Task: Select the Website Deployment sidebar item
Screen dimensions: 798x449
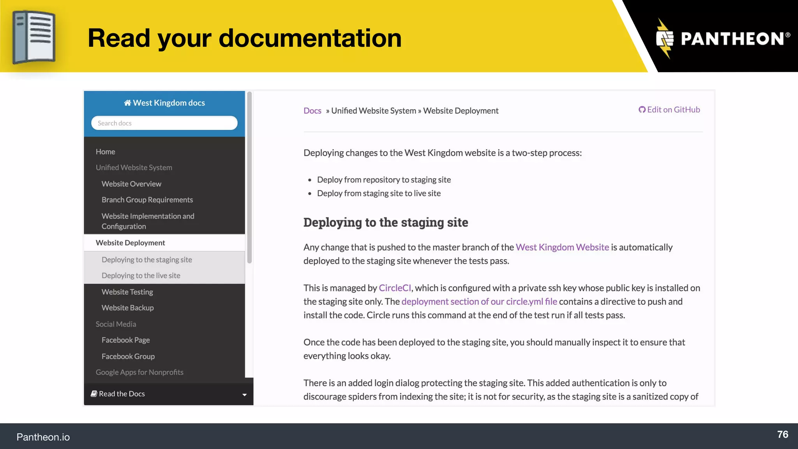Action: (x=164, y=243)
